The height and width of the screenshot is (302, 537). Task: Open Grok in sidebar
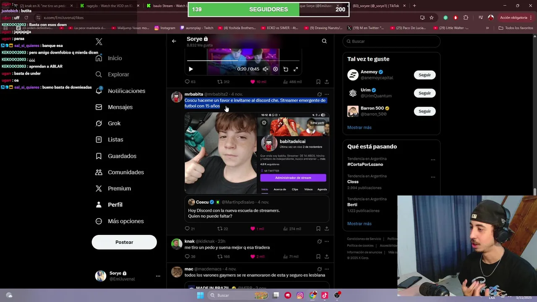pyautogui.click(x=108, y=123)
